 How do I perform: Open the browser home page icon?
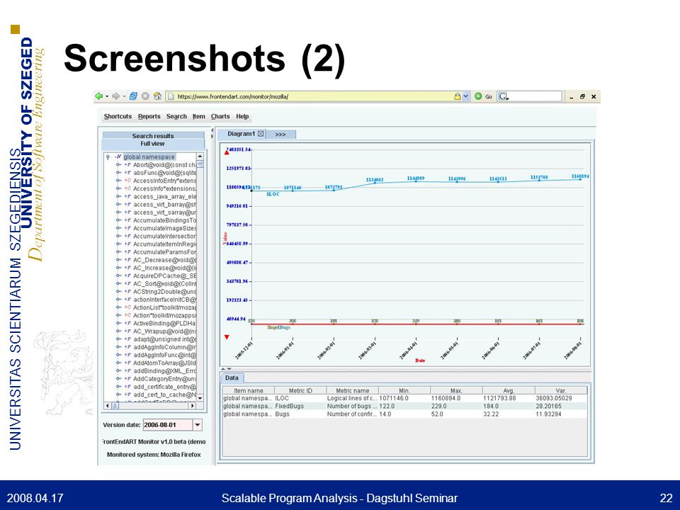tap(157, 96)
